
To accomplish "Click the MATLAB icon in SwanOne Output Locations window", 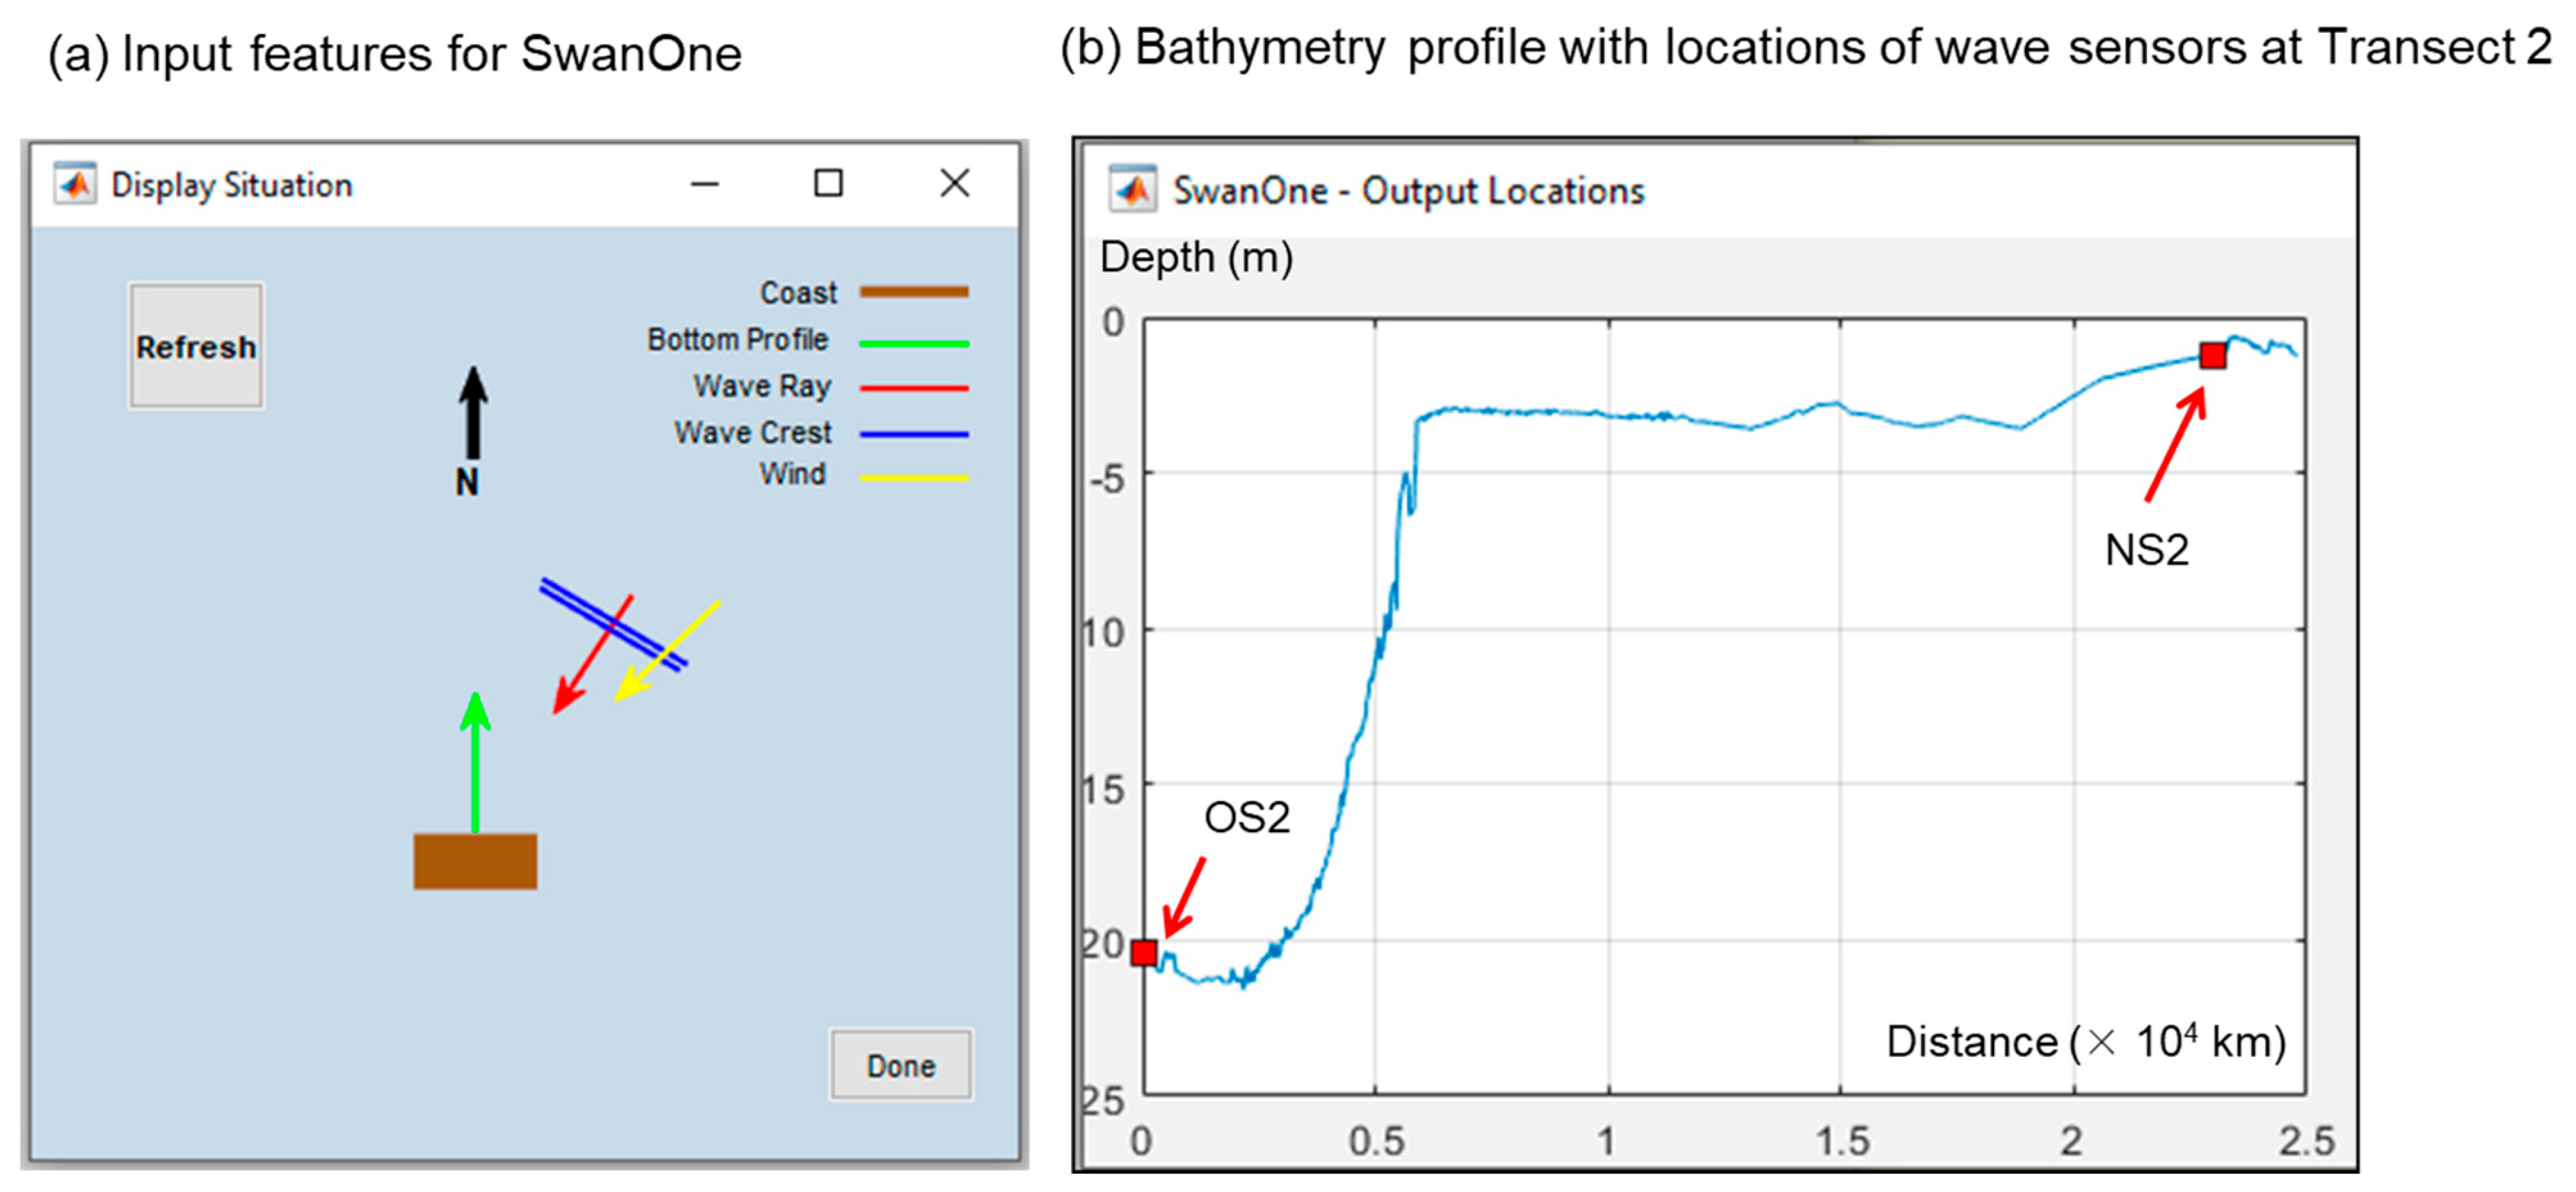I will pyautogui.click(x=1133, y=189).
